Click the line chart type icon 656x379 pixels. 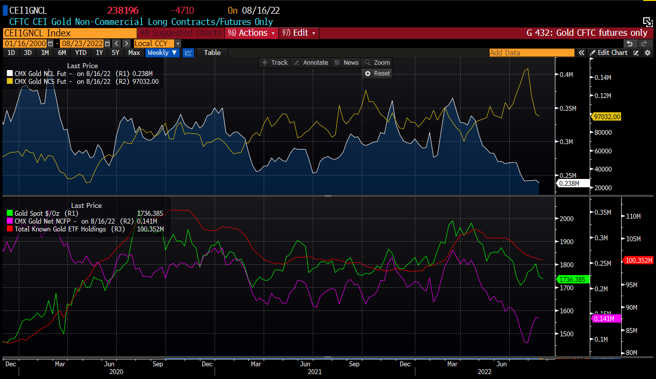click(188, 52)
